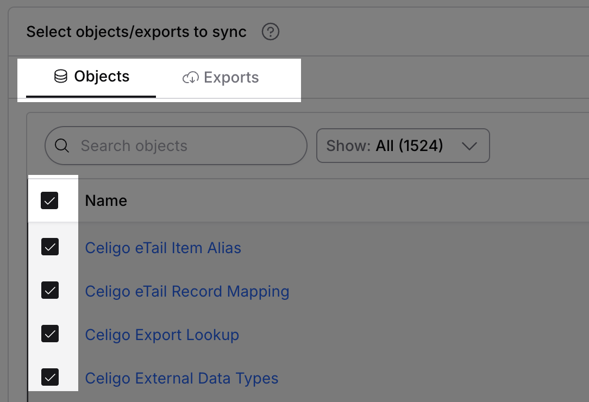Uncheck Celigo Export Lookup checkbox
The height and width of the screenshot is (402, 589).
[50, 334]
